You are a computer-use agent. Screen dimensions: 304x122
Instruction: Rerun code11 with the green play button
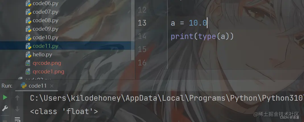click(5, 97)
